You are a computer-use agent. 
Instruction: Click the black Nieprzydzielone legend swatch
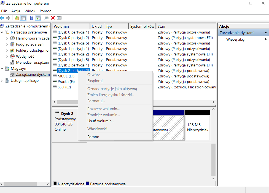point(55,183)
